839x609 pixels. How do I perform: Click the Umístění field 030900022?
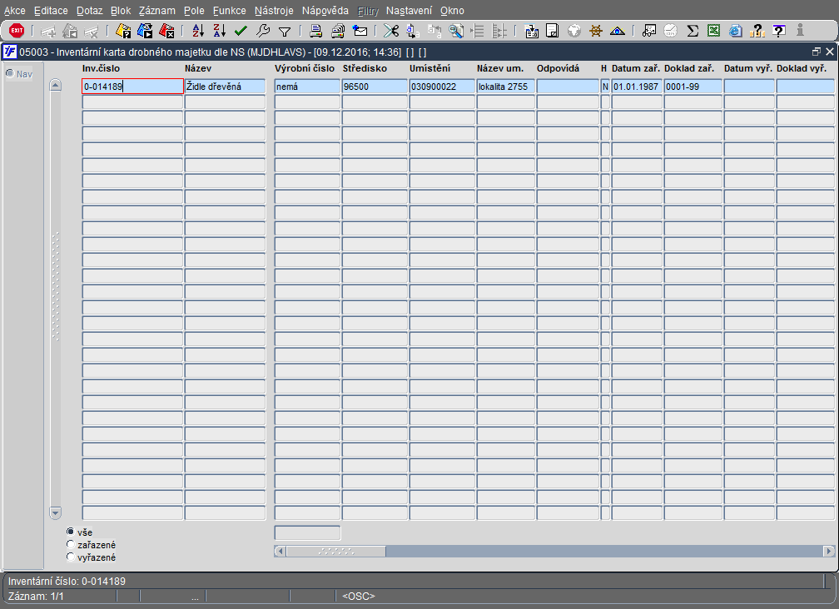442,86
